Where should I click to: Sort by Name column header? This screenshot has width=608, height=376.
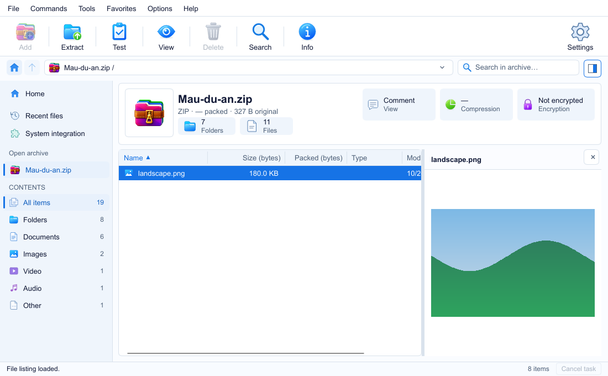[x=163, y=158]
